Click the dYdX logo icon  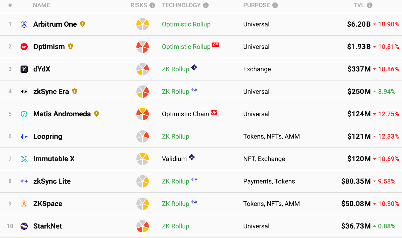(24, 69)
